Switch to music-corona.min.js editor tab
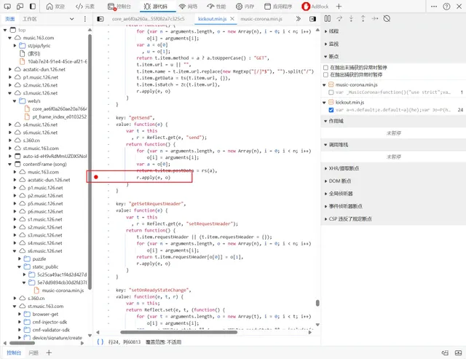The width and height of the screenshot is (466, 359). pos(261,19)
